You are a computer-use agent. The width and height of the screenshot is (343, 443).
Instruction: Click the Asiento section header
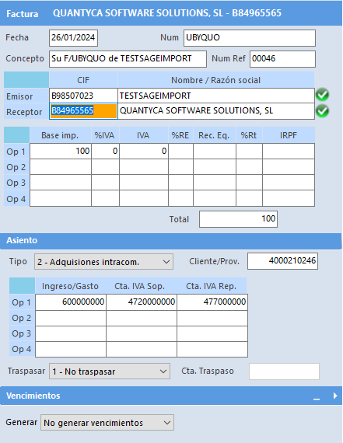171,241
